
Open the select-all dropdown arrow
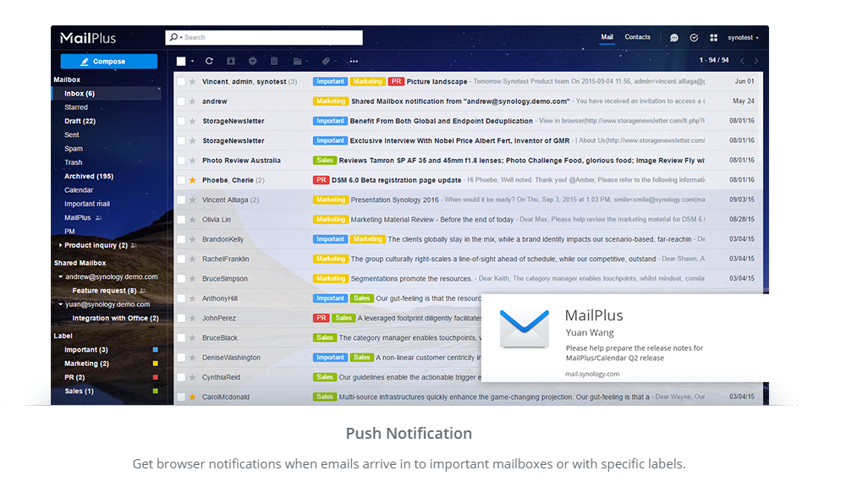pos(192,61)
